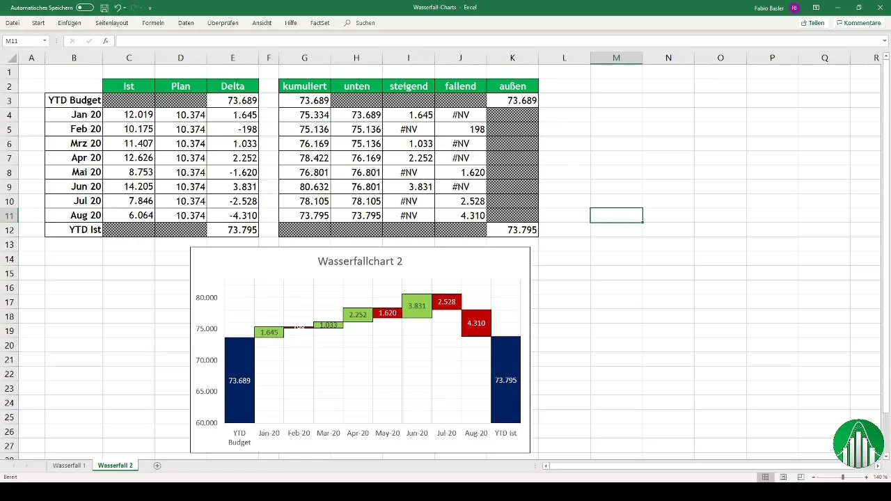Select the Ist value 14.205 cell

click(129, 186)
